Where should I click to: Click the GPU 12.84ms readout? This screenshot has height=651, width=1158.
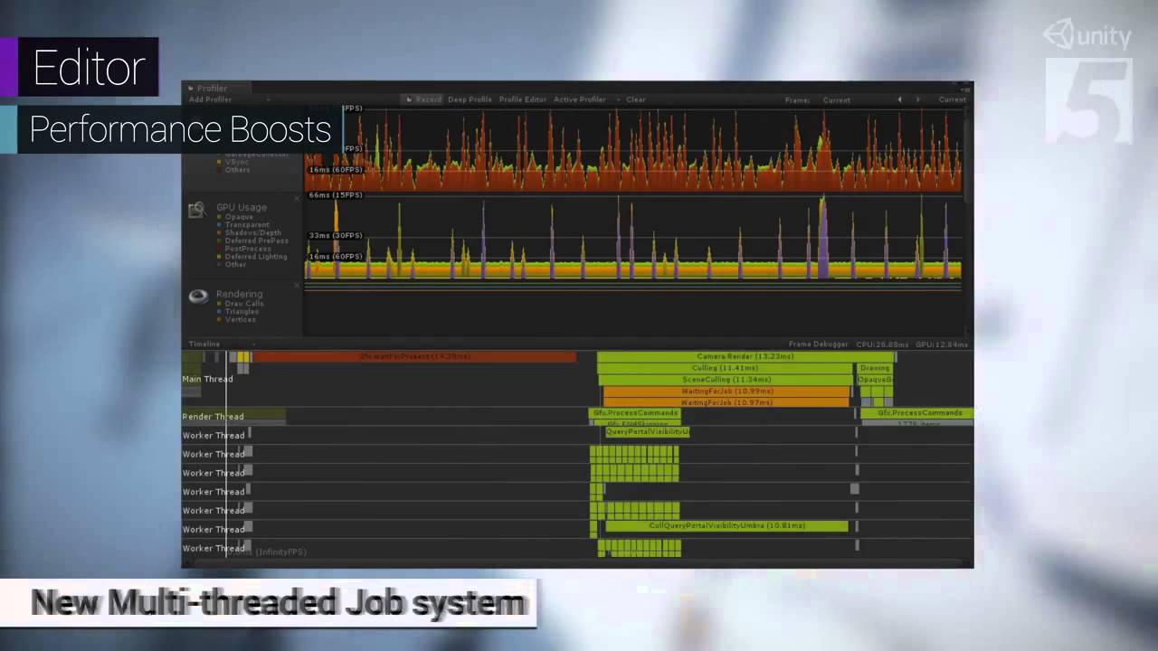[941, 344]
